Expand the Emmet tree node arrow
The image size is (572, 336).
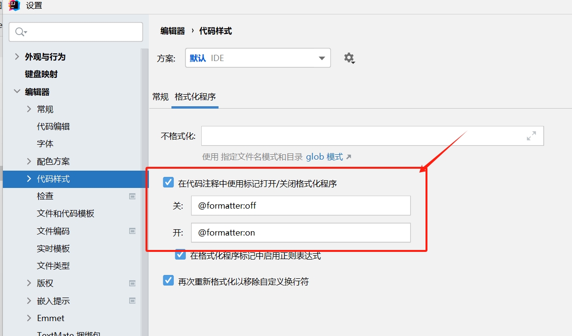pyautogui.click(x=29, y=318)
